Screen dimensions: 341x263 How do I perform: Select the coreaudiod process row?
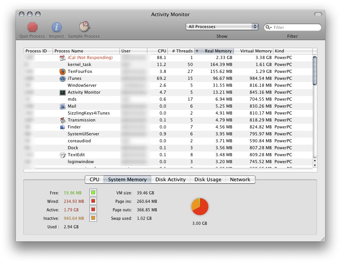168,141
